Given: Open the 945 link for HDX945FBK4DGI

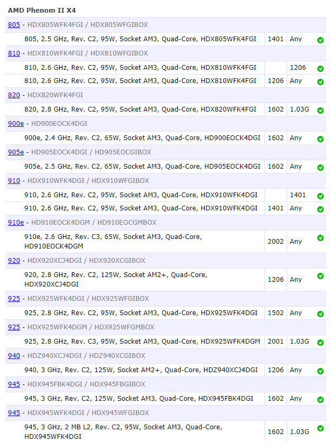Looking at the screenshot, I should click(x=14, y=384).
